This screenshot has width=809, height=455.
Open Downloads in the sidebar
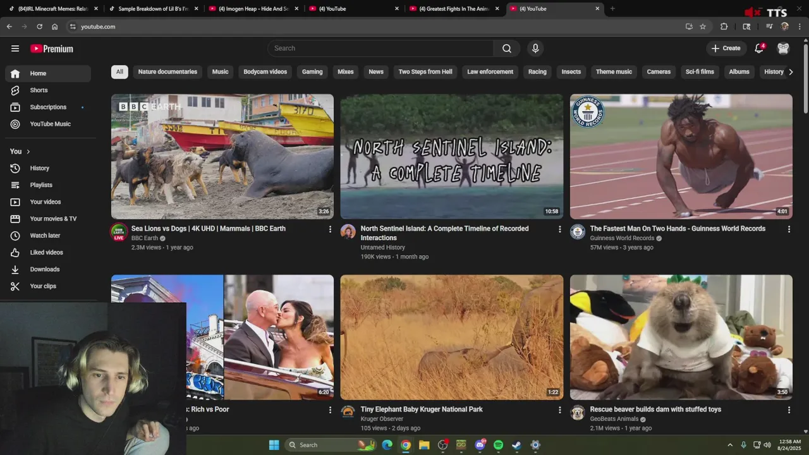click(x=48, y=269)
